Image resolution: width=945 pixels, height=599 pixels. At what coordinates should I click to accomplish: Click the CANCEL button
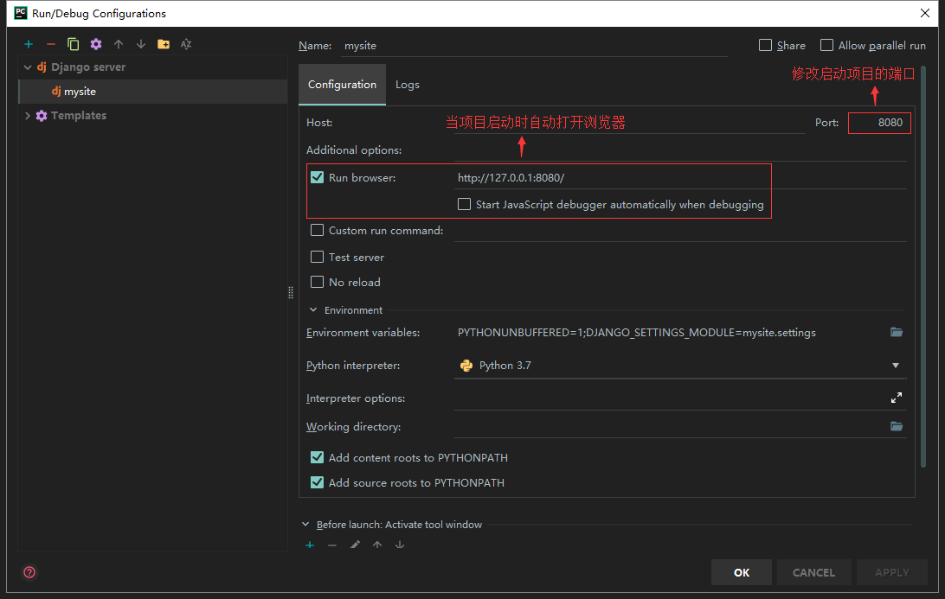pos(813,572)
